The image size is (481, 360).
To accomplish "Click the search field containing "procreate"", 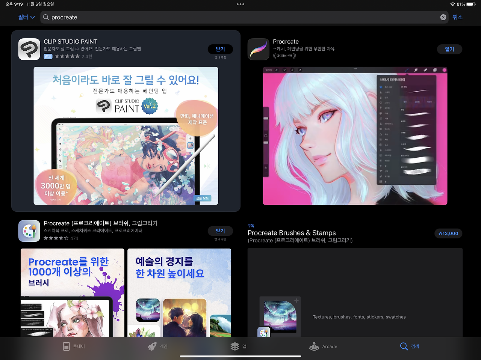I will coord(244,17).
